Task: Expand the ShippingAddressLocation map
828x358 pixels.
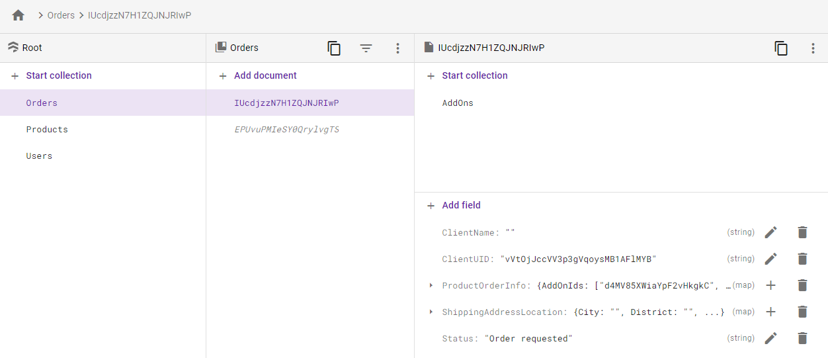Action: coord(431,312)
